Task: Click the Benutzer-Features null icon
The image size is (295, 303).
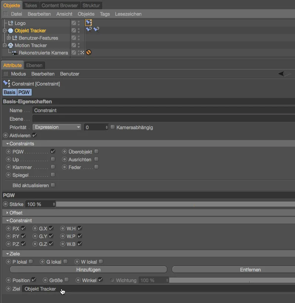Action: [x=15, y=38]
